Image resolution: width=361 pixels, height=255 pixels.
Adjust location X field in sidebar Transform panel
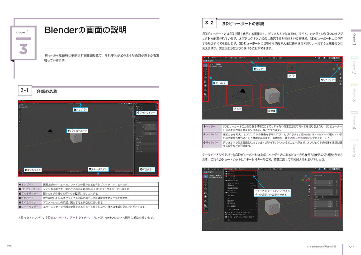click(323, 181)
